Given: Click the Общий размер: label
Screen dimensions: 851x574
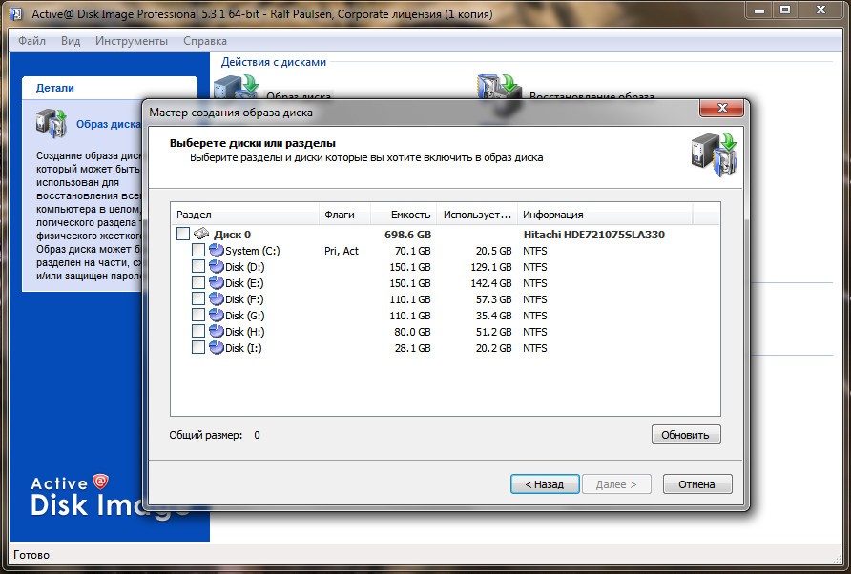Looking at the screenshot, I should (206, 435).
